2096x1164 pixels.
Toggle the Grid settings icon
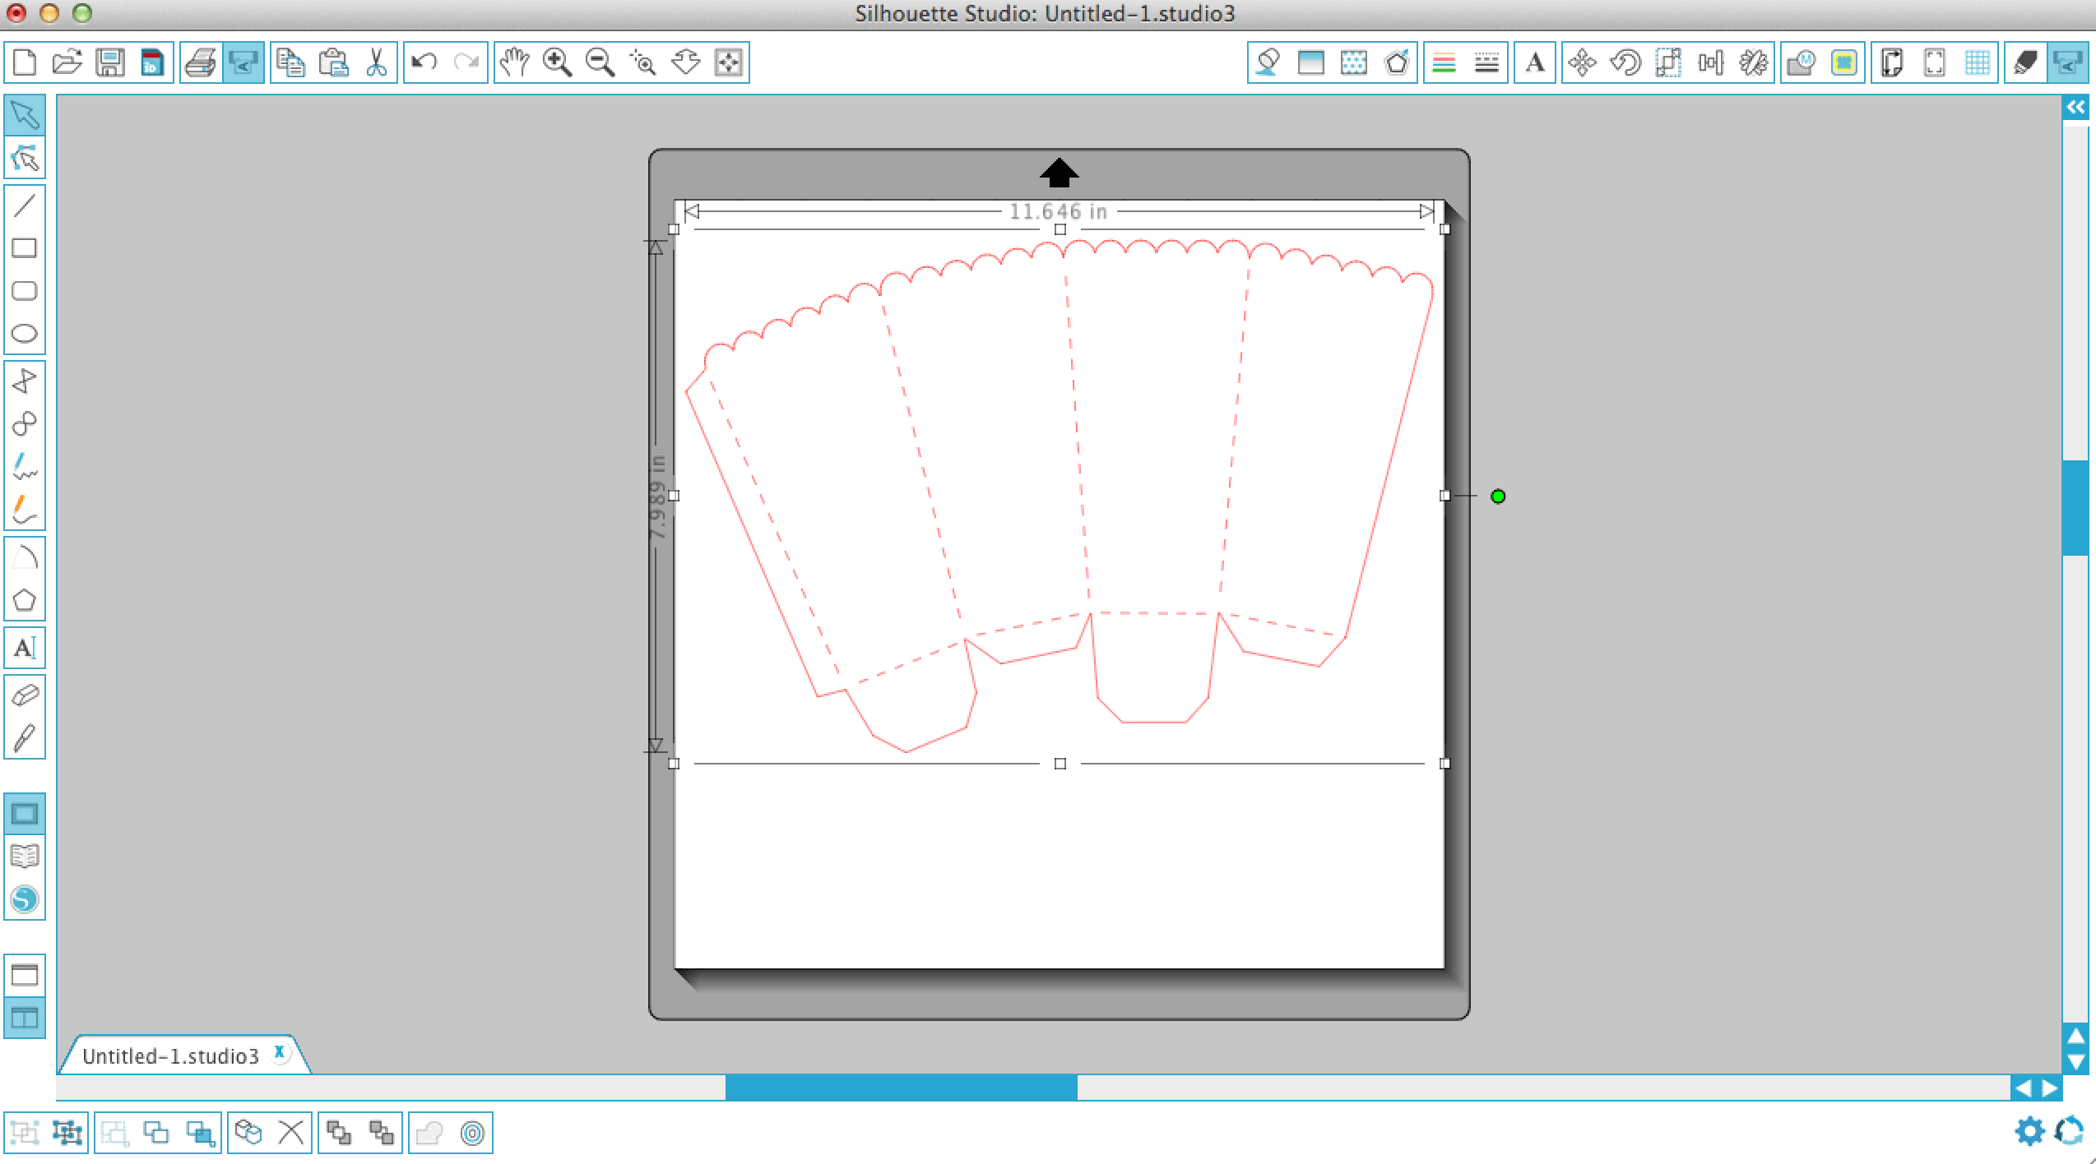pos(1978,62)
